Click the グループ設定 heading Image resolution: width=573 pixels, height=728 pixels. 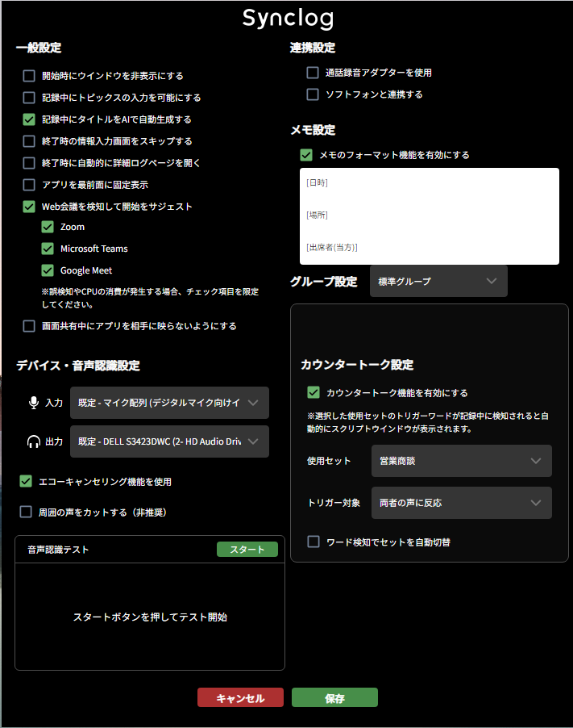click(324, 282)
